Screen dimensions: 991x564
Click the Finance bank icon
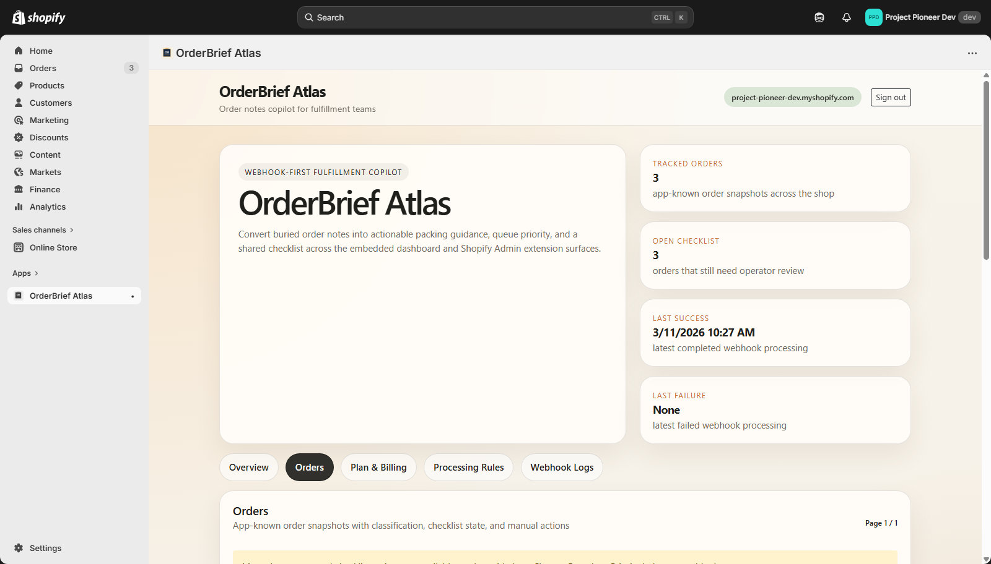click(x=19, y=189)
